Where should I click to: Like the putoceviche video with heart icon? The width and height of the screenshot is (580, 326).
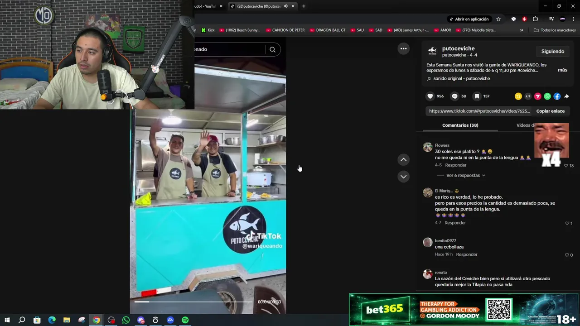pos(430,96)
